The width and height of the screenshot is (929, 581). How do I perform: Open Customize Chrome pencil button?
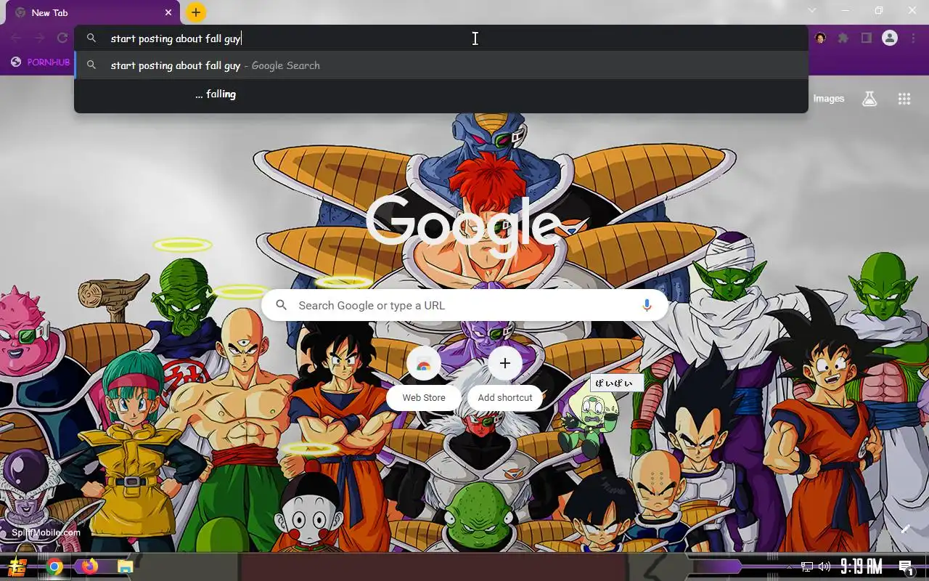(x=906, y=529)
